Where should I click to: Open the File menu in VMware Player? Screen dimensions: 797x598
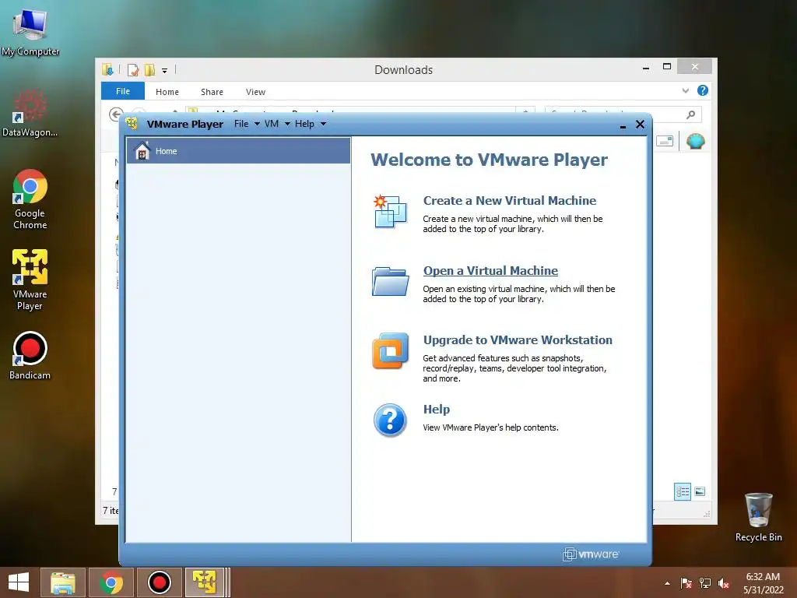click(241, 124)
